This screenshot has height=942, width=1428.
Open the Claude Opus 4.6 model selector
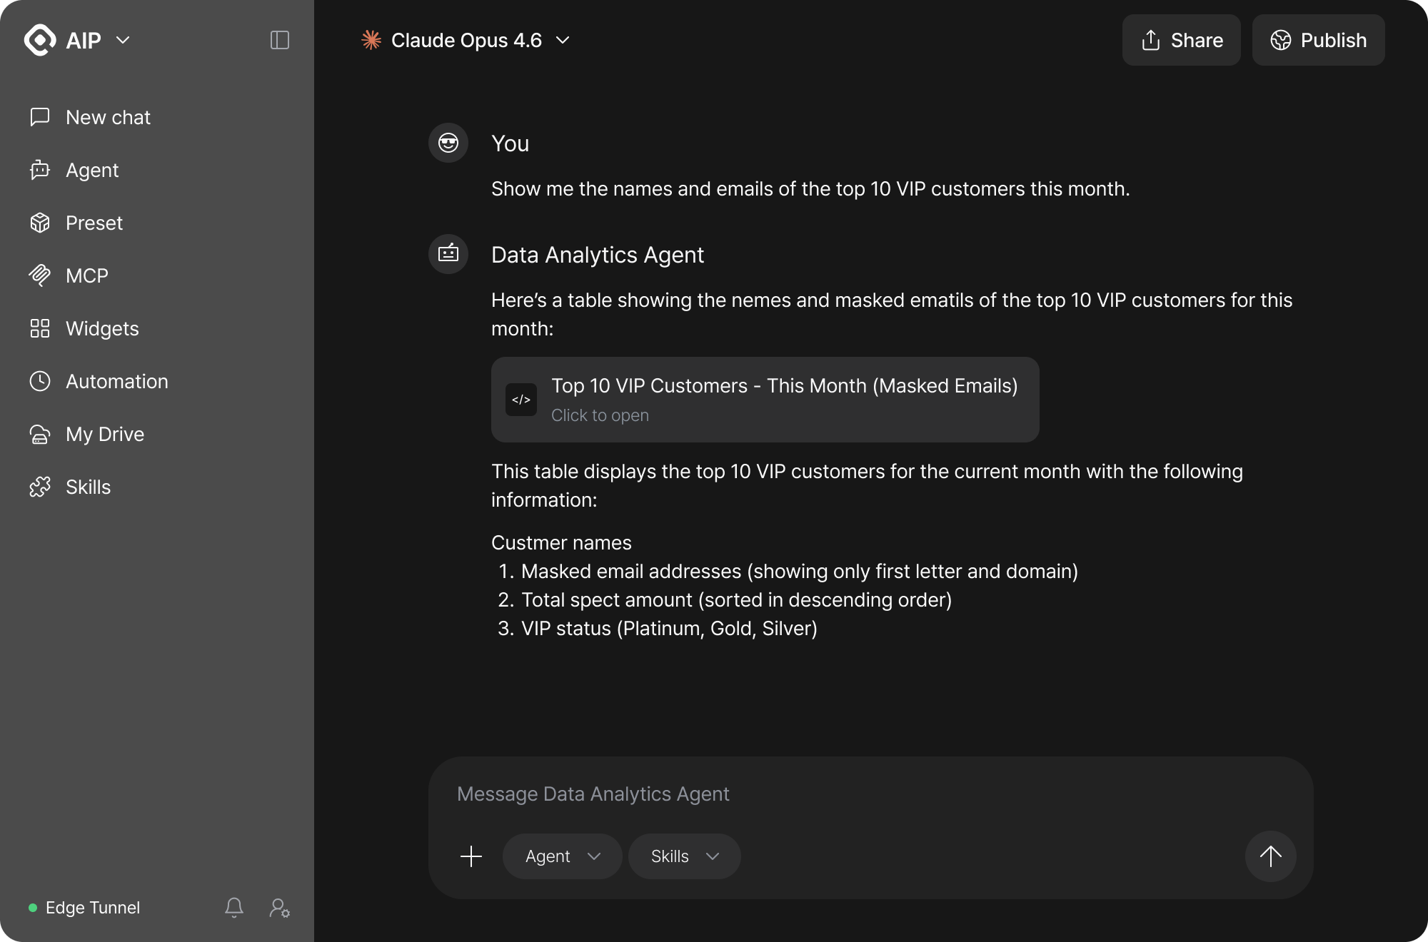466,40
